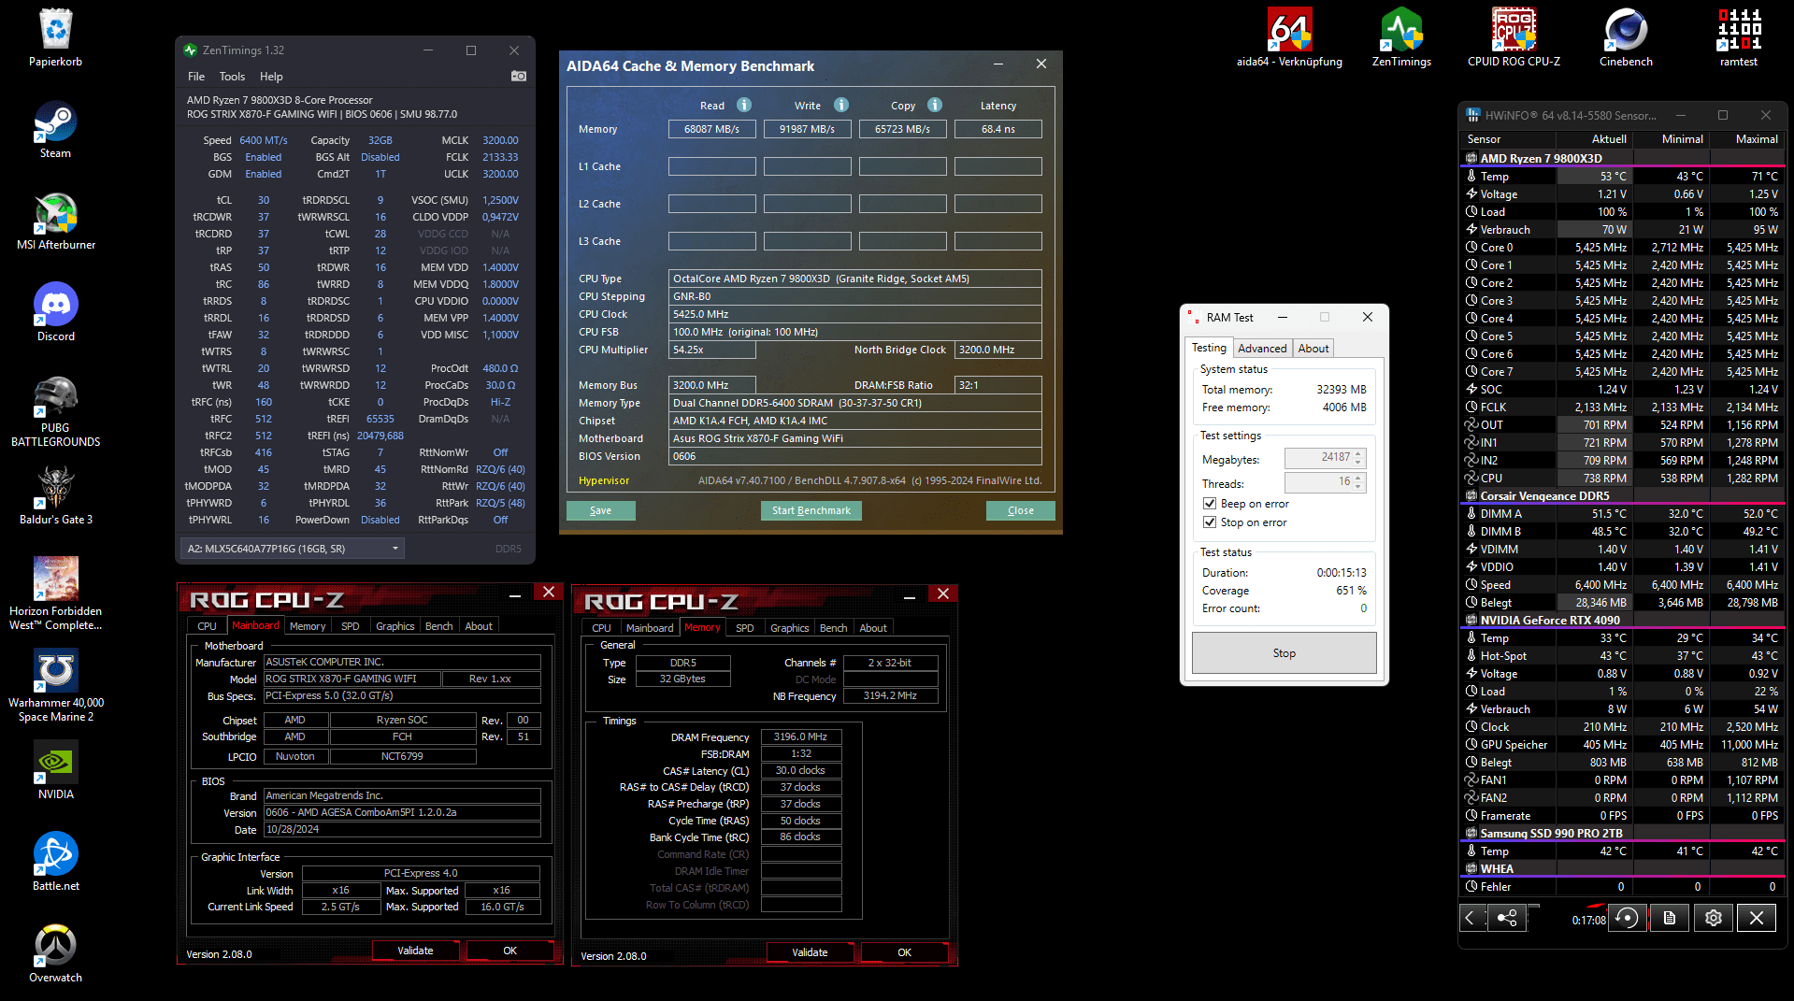Click the Memory Read result field 68087 MB/s
The image size is (1794, 1001).
coord(712,129)
